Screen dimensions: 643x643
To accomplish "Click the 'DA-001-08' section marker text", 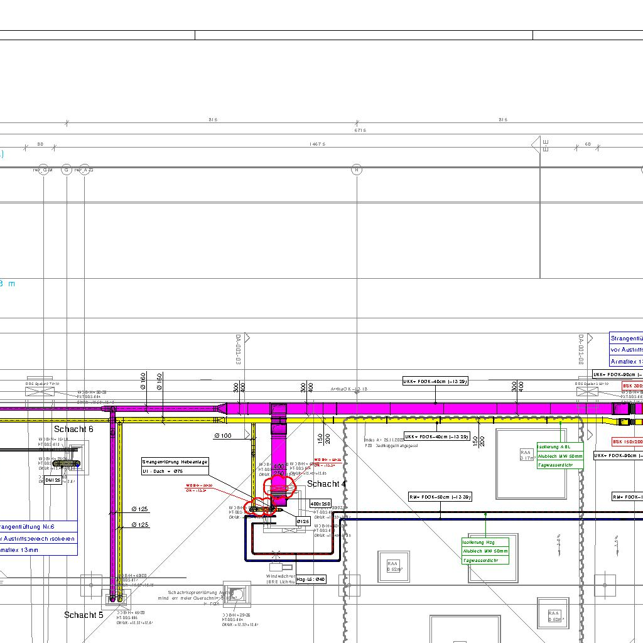I will click(581, 349).
